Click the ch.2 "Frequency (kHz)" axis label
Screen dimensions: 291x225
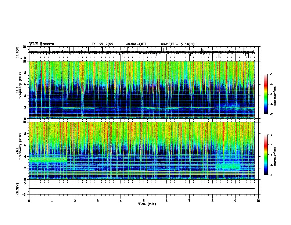coord(20,146)
